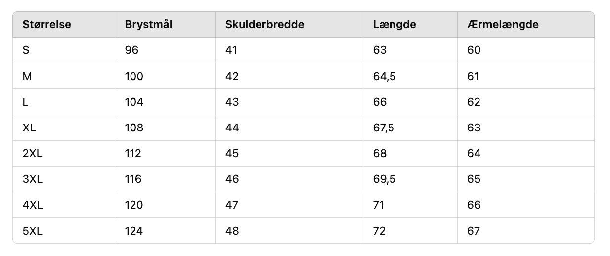The height and width of the screenshot is (256, 610).
Task: Click the Størrelse column header
Action: tap(47, 25)
